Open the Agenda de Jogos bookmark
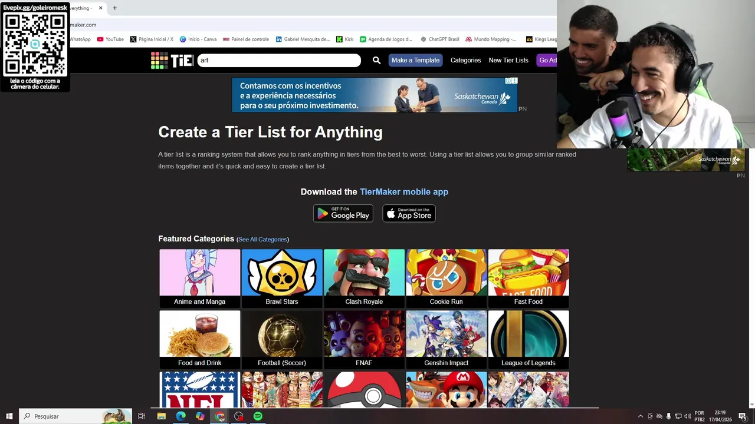This screenshot has height=424, width=755. tap(386, 39)
